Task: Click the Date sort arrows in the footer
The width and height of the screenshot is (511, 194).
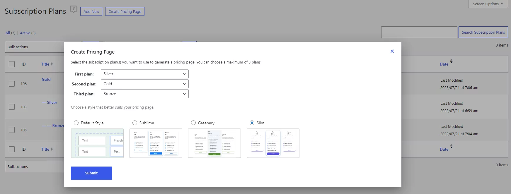Action: [x=451, y=146]
